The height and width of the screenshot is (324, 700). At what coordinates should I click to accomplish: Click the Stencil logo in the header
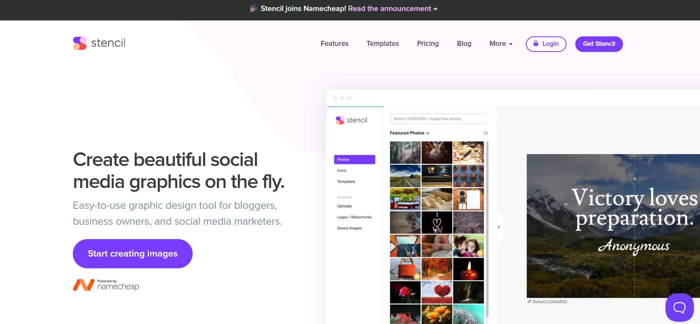coord(99,43)
